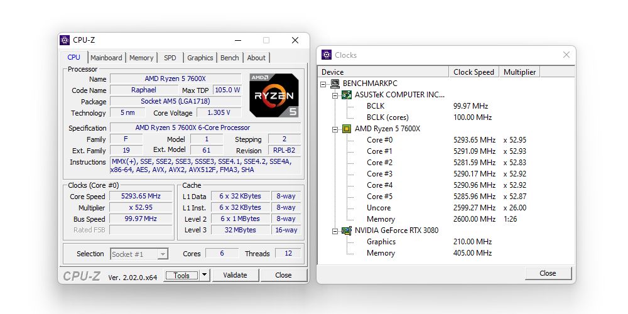Screen dimensions: 628x314
Task: Select the CPU tab
Action: (x=73, y=57)
